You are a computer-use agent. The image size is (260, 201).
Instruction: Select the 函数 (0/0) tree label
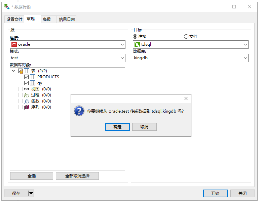41,101
